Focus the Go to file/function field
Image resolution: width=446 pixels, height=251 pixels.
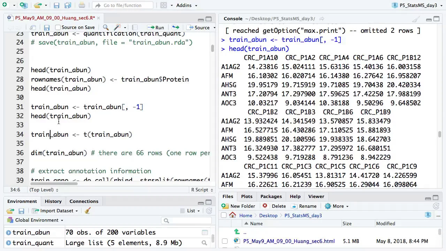coord(123,5)
